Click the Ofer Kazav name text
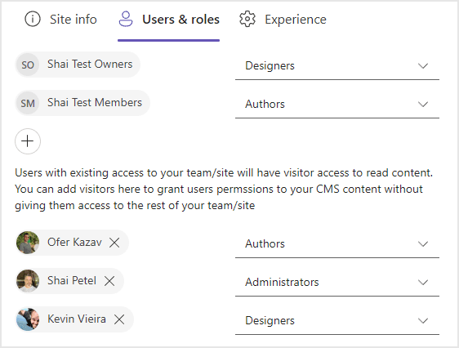Image resolution: width=459 pixels, height=348 pixels. (74, 243)
